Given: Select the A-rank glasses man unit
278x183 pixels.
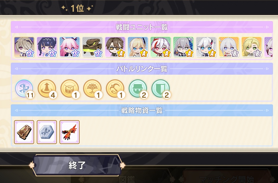Looking at the screenshot, I should 115,47.
